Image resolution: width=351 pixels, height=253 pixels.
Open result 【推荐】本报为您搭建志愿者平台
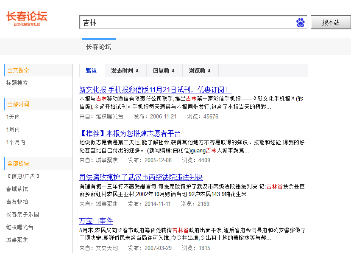coord(130,133)
